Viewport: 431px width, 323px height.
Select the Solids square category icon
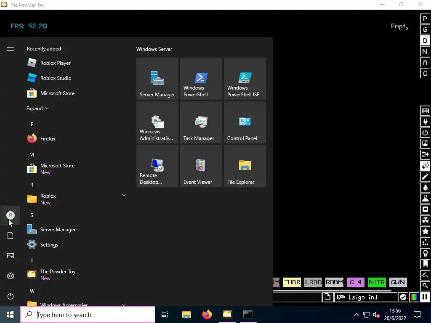425,209
